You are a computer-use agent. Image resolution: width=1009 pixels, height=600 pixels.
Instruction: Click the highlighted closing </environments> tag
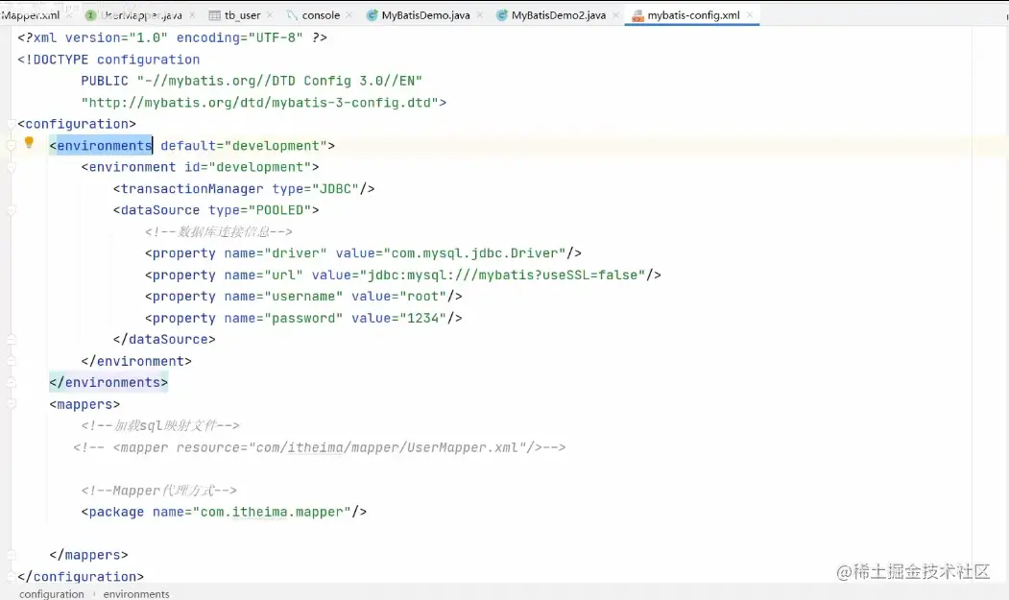coord(108,382)
